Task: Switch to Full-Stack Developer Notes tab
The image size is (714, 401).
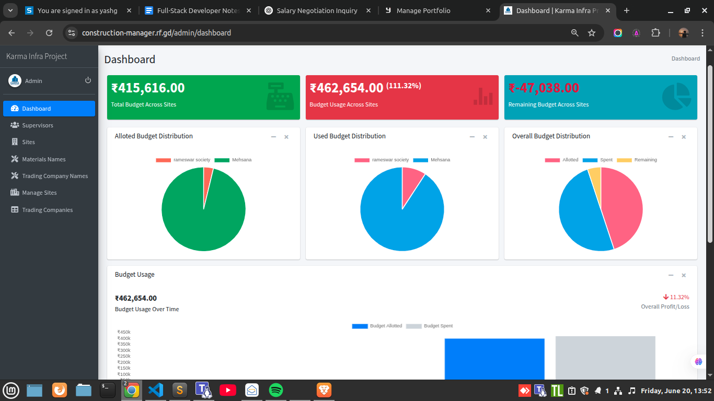Action: tap(199, 10)
